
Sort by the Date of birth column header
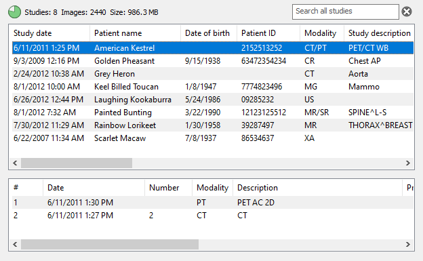pyautogui.click(x=209, y=33)
